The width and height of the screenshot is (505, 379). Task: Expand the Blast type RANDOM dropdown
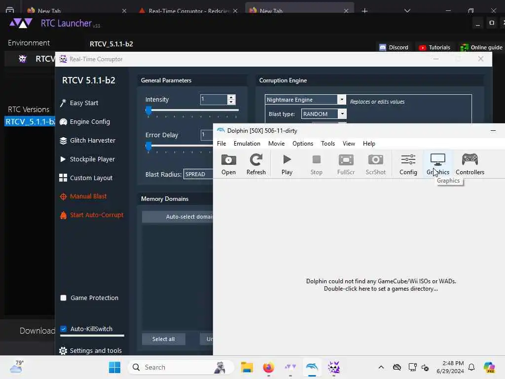[342, 114]
